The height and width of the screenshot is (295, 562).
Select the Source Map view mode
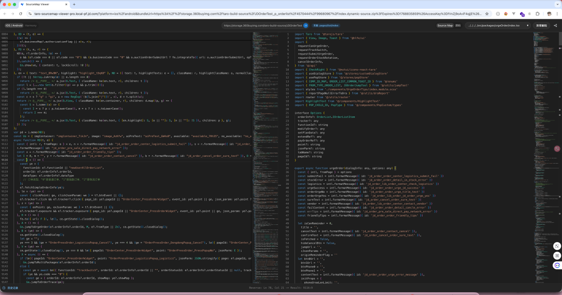pos(445,25)
